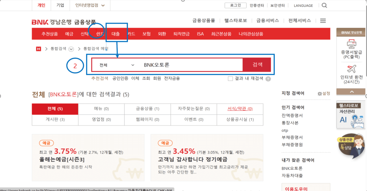Open the 예금 menu

[x=69, y=34]
